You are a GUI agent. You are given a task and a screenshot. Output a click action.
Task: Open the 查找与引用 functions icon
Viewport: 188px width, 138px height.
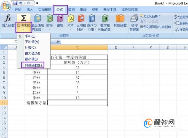click(x=92, y=18)
